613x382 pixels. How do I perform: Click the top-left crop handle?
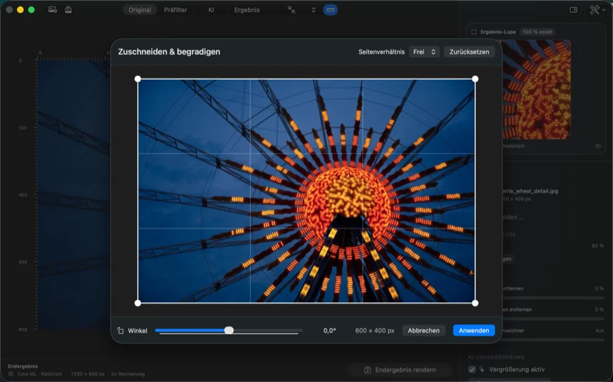coord(138,79)
